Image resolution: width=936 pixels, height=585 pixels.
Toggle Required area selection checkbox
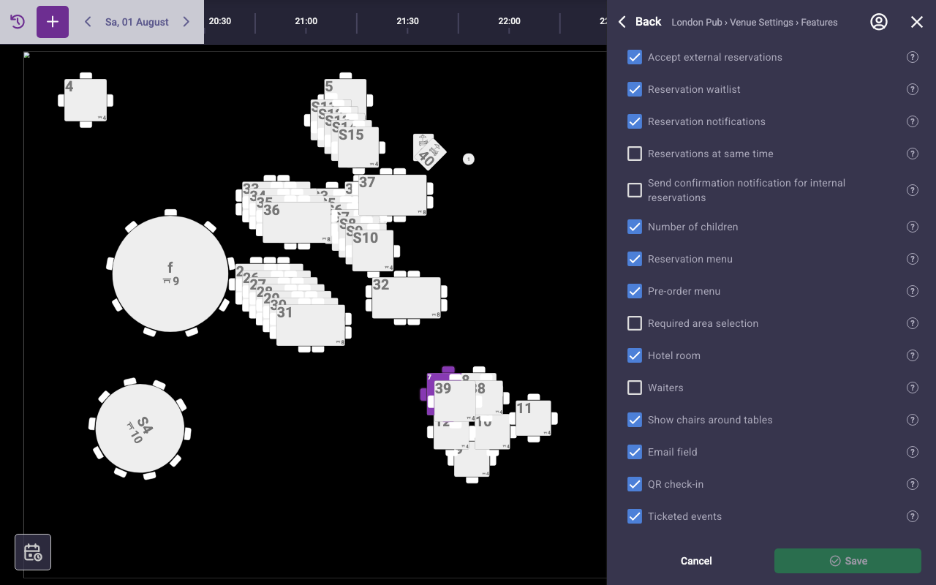pyautogui.click(x=635, y=323)
